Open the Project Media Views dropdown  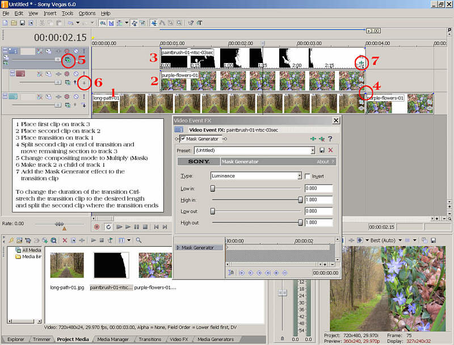coord(129,240)
